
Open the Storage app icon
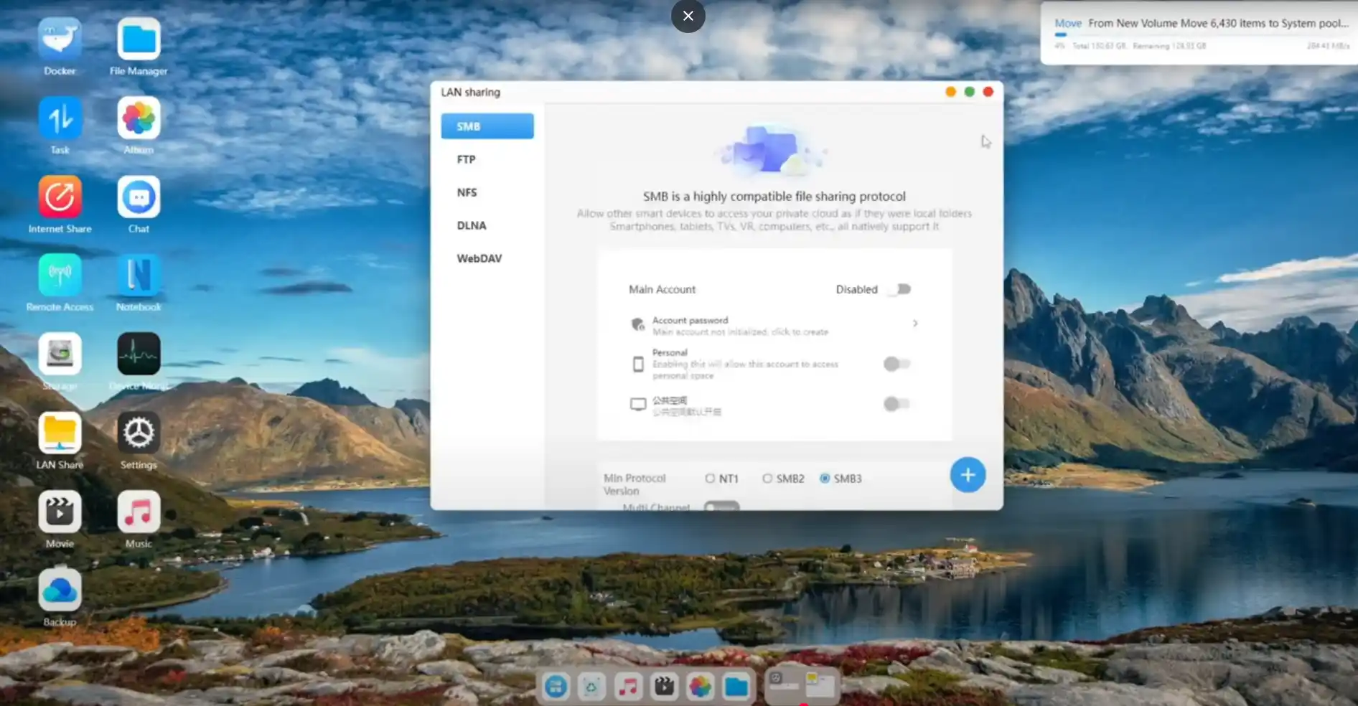point(60,354)
